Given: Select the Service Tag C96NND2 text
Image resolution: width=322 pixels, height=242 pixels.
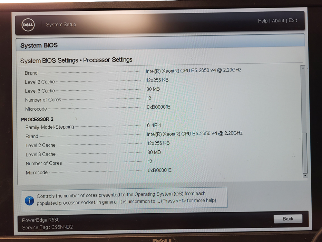Looking at the screenshot, I should coord(47,227).
